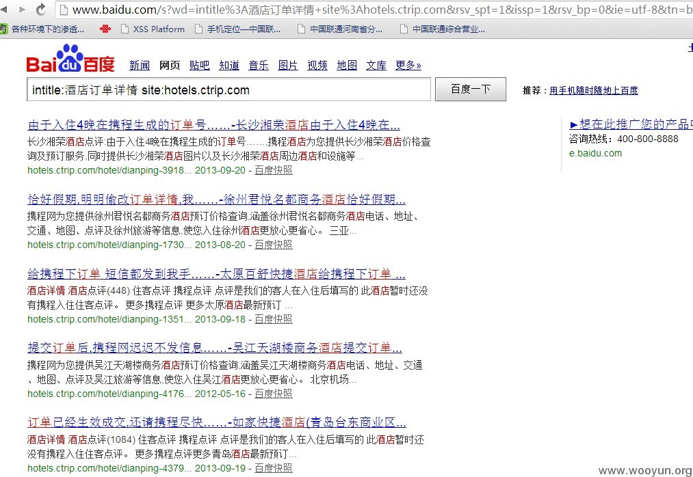Open 百度快照 for 太原百舒快捷酒店 result dated 2013-09-18
693x477 pixels.
(x=274, y=319)
